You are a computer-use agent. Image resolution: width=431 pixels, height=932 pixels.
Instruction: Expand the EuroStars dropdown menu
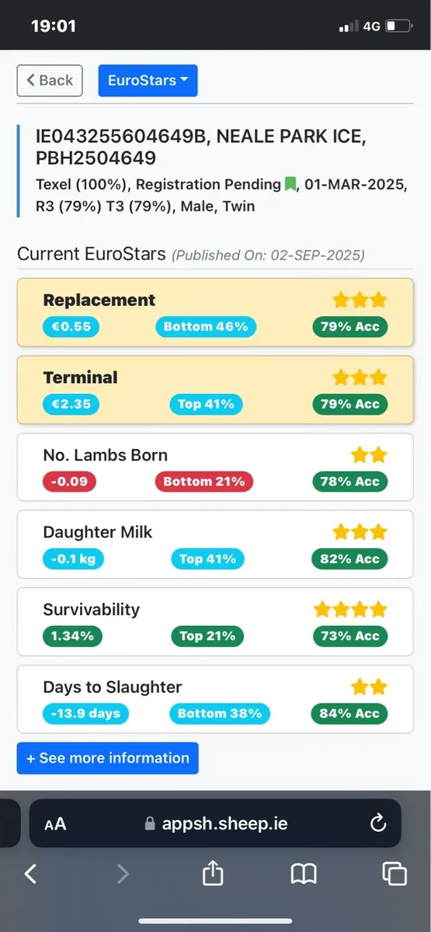[148, 81]
